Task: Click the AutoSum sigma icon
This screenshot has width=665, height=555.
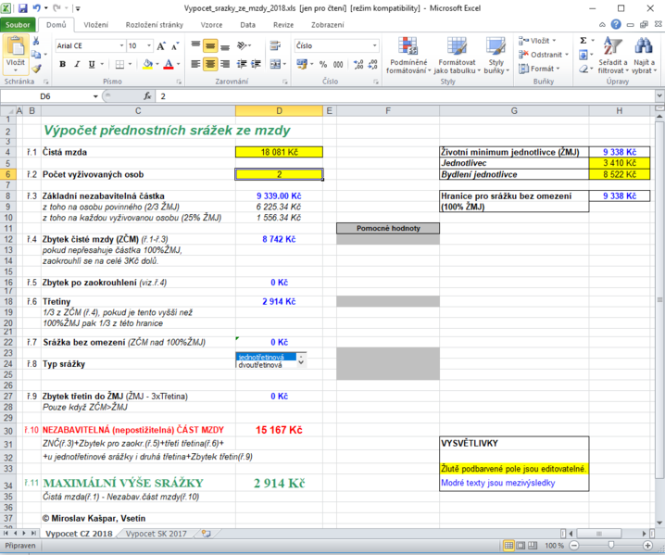Action: click(583, 41)
